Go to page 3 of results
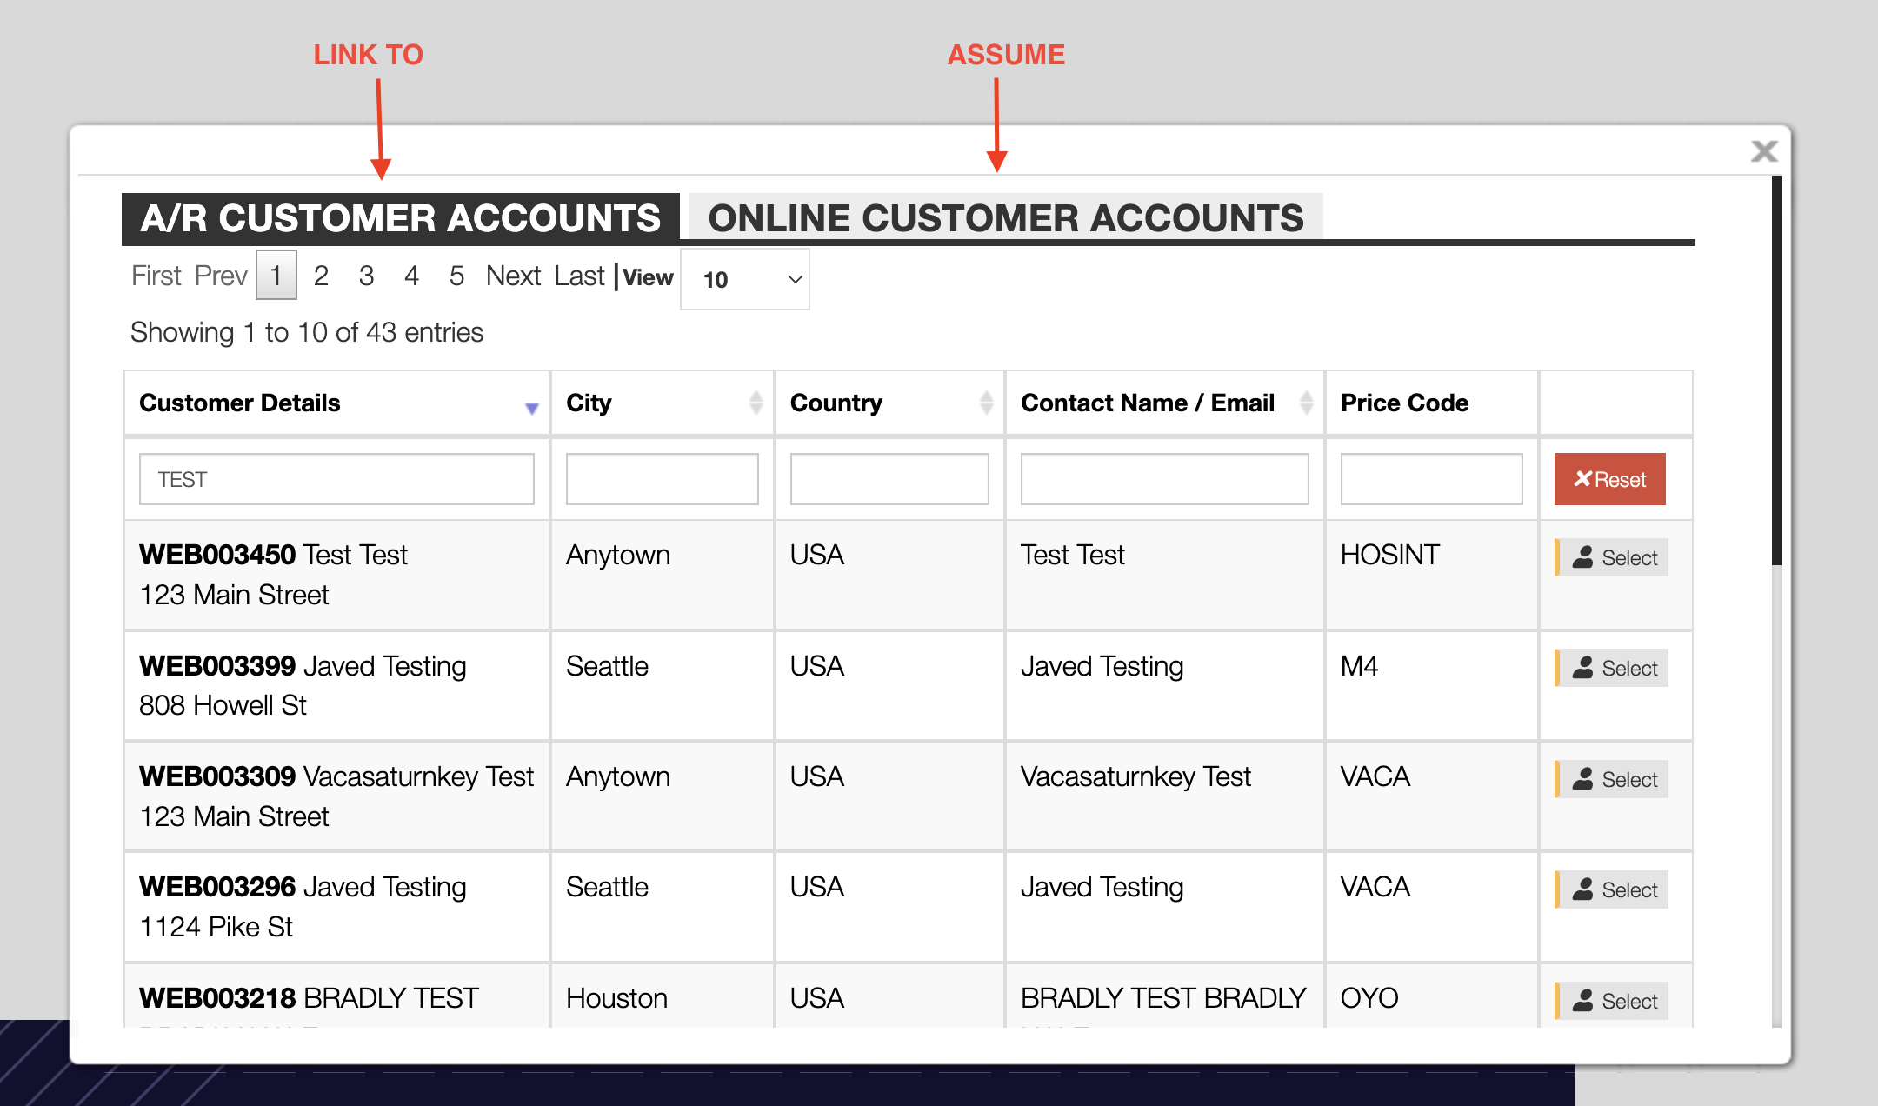 (x=366, y=276)
